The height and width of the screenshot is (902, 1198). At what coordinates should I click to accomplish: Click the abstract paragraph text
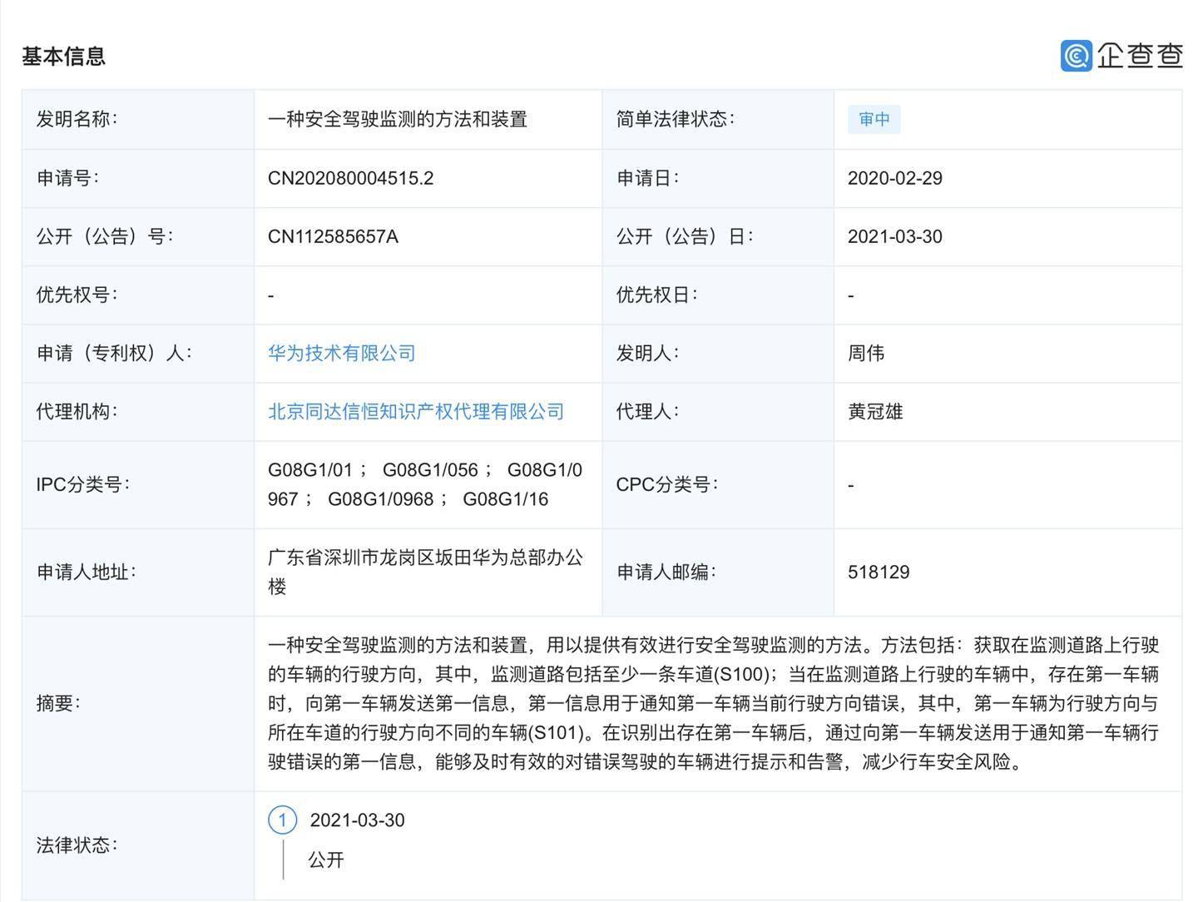(712, 703)
